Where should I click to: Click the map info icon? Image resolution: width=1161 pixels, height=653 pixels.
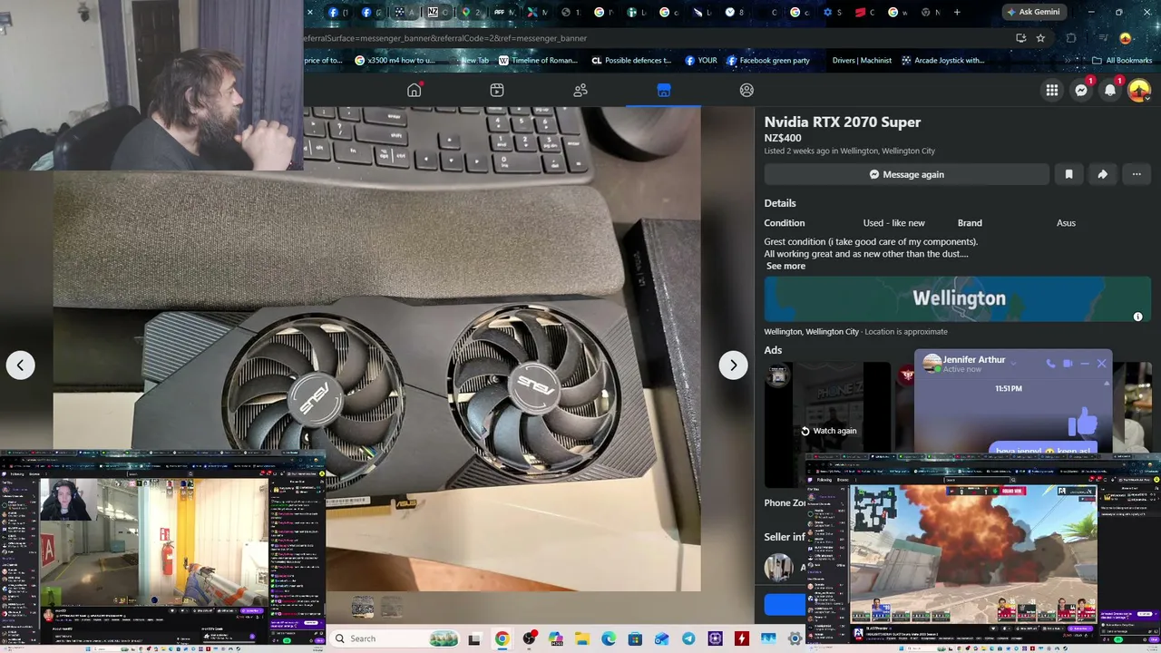1137,317
